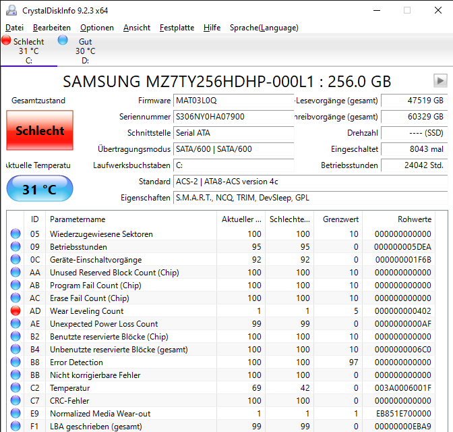The width and height of the screenshot is (453, 432).
Task: Select the Normalized Media Wear-out parameter name
Action: [100, 414]
